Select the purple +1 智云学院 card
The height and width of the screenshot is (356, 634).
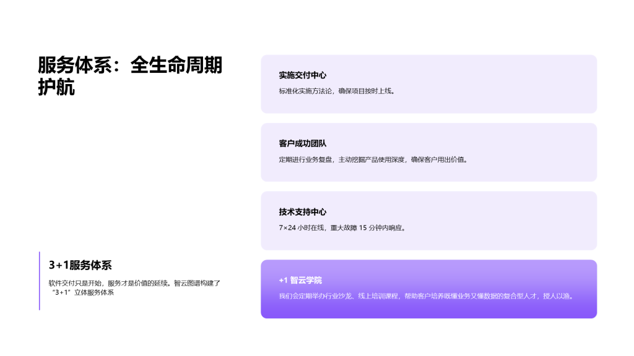click(x=430, y=287)
